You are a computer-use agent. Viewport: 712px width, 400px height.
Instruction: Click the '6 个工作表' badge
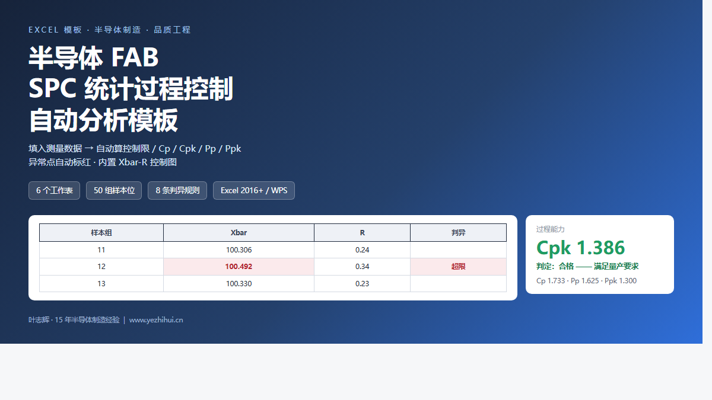click(54, 191)
